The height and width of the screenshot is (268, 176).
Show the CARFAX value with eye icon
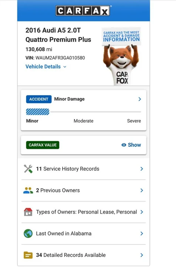[131, 145]
